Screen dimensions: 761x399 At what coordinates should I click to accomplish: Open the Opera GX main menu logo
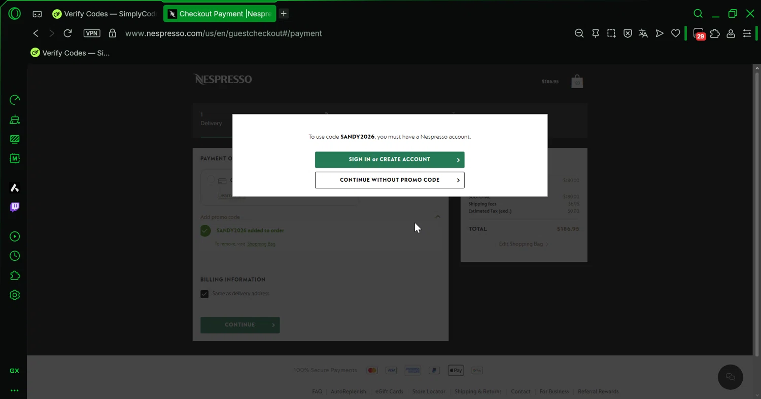click(15, 14)
